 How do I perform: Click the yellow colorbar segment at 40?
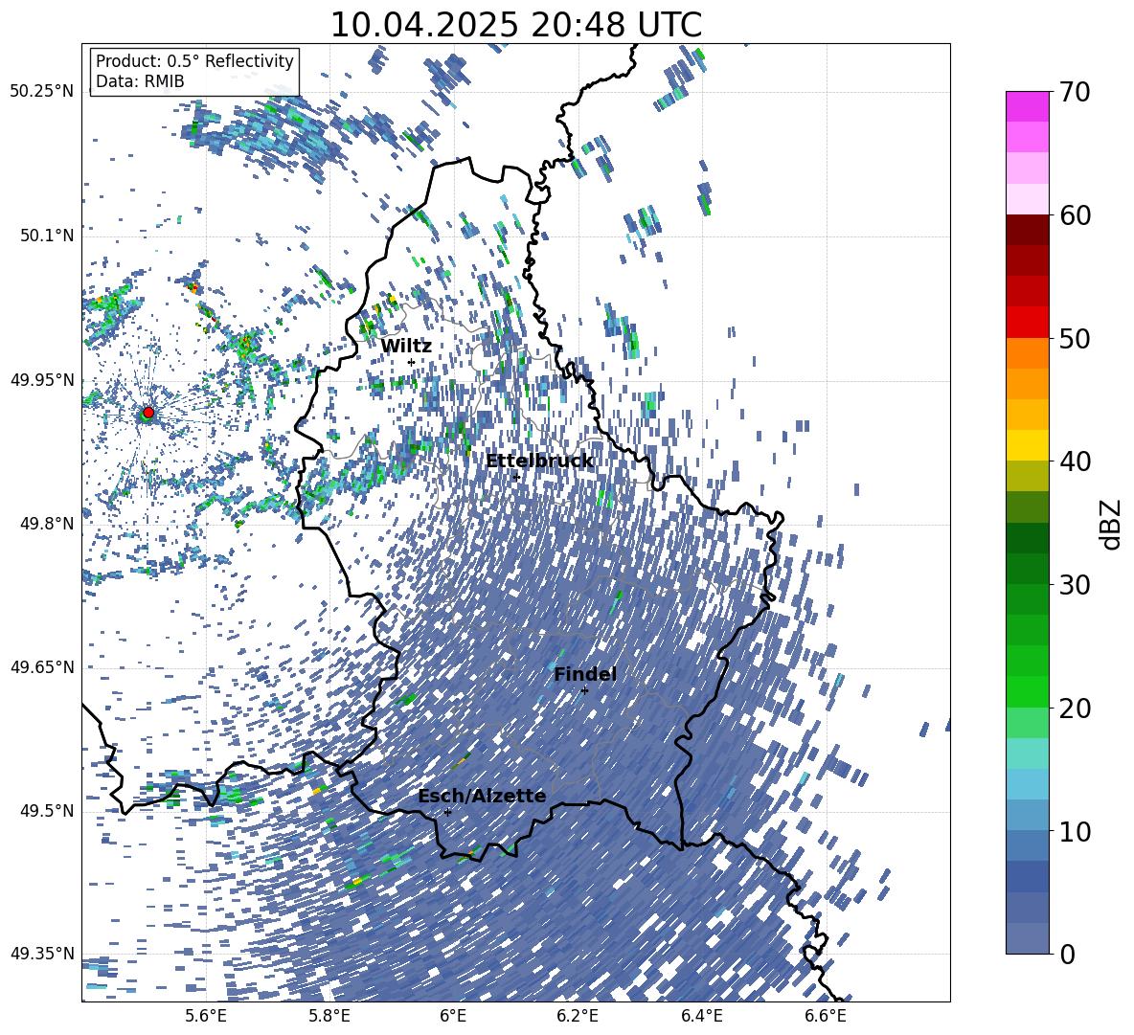click(x=1027, y=445)
